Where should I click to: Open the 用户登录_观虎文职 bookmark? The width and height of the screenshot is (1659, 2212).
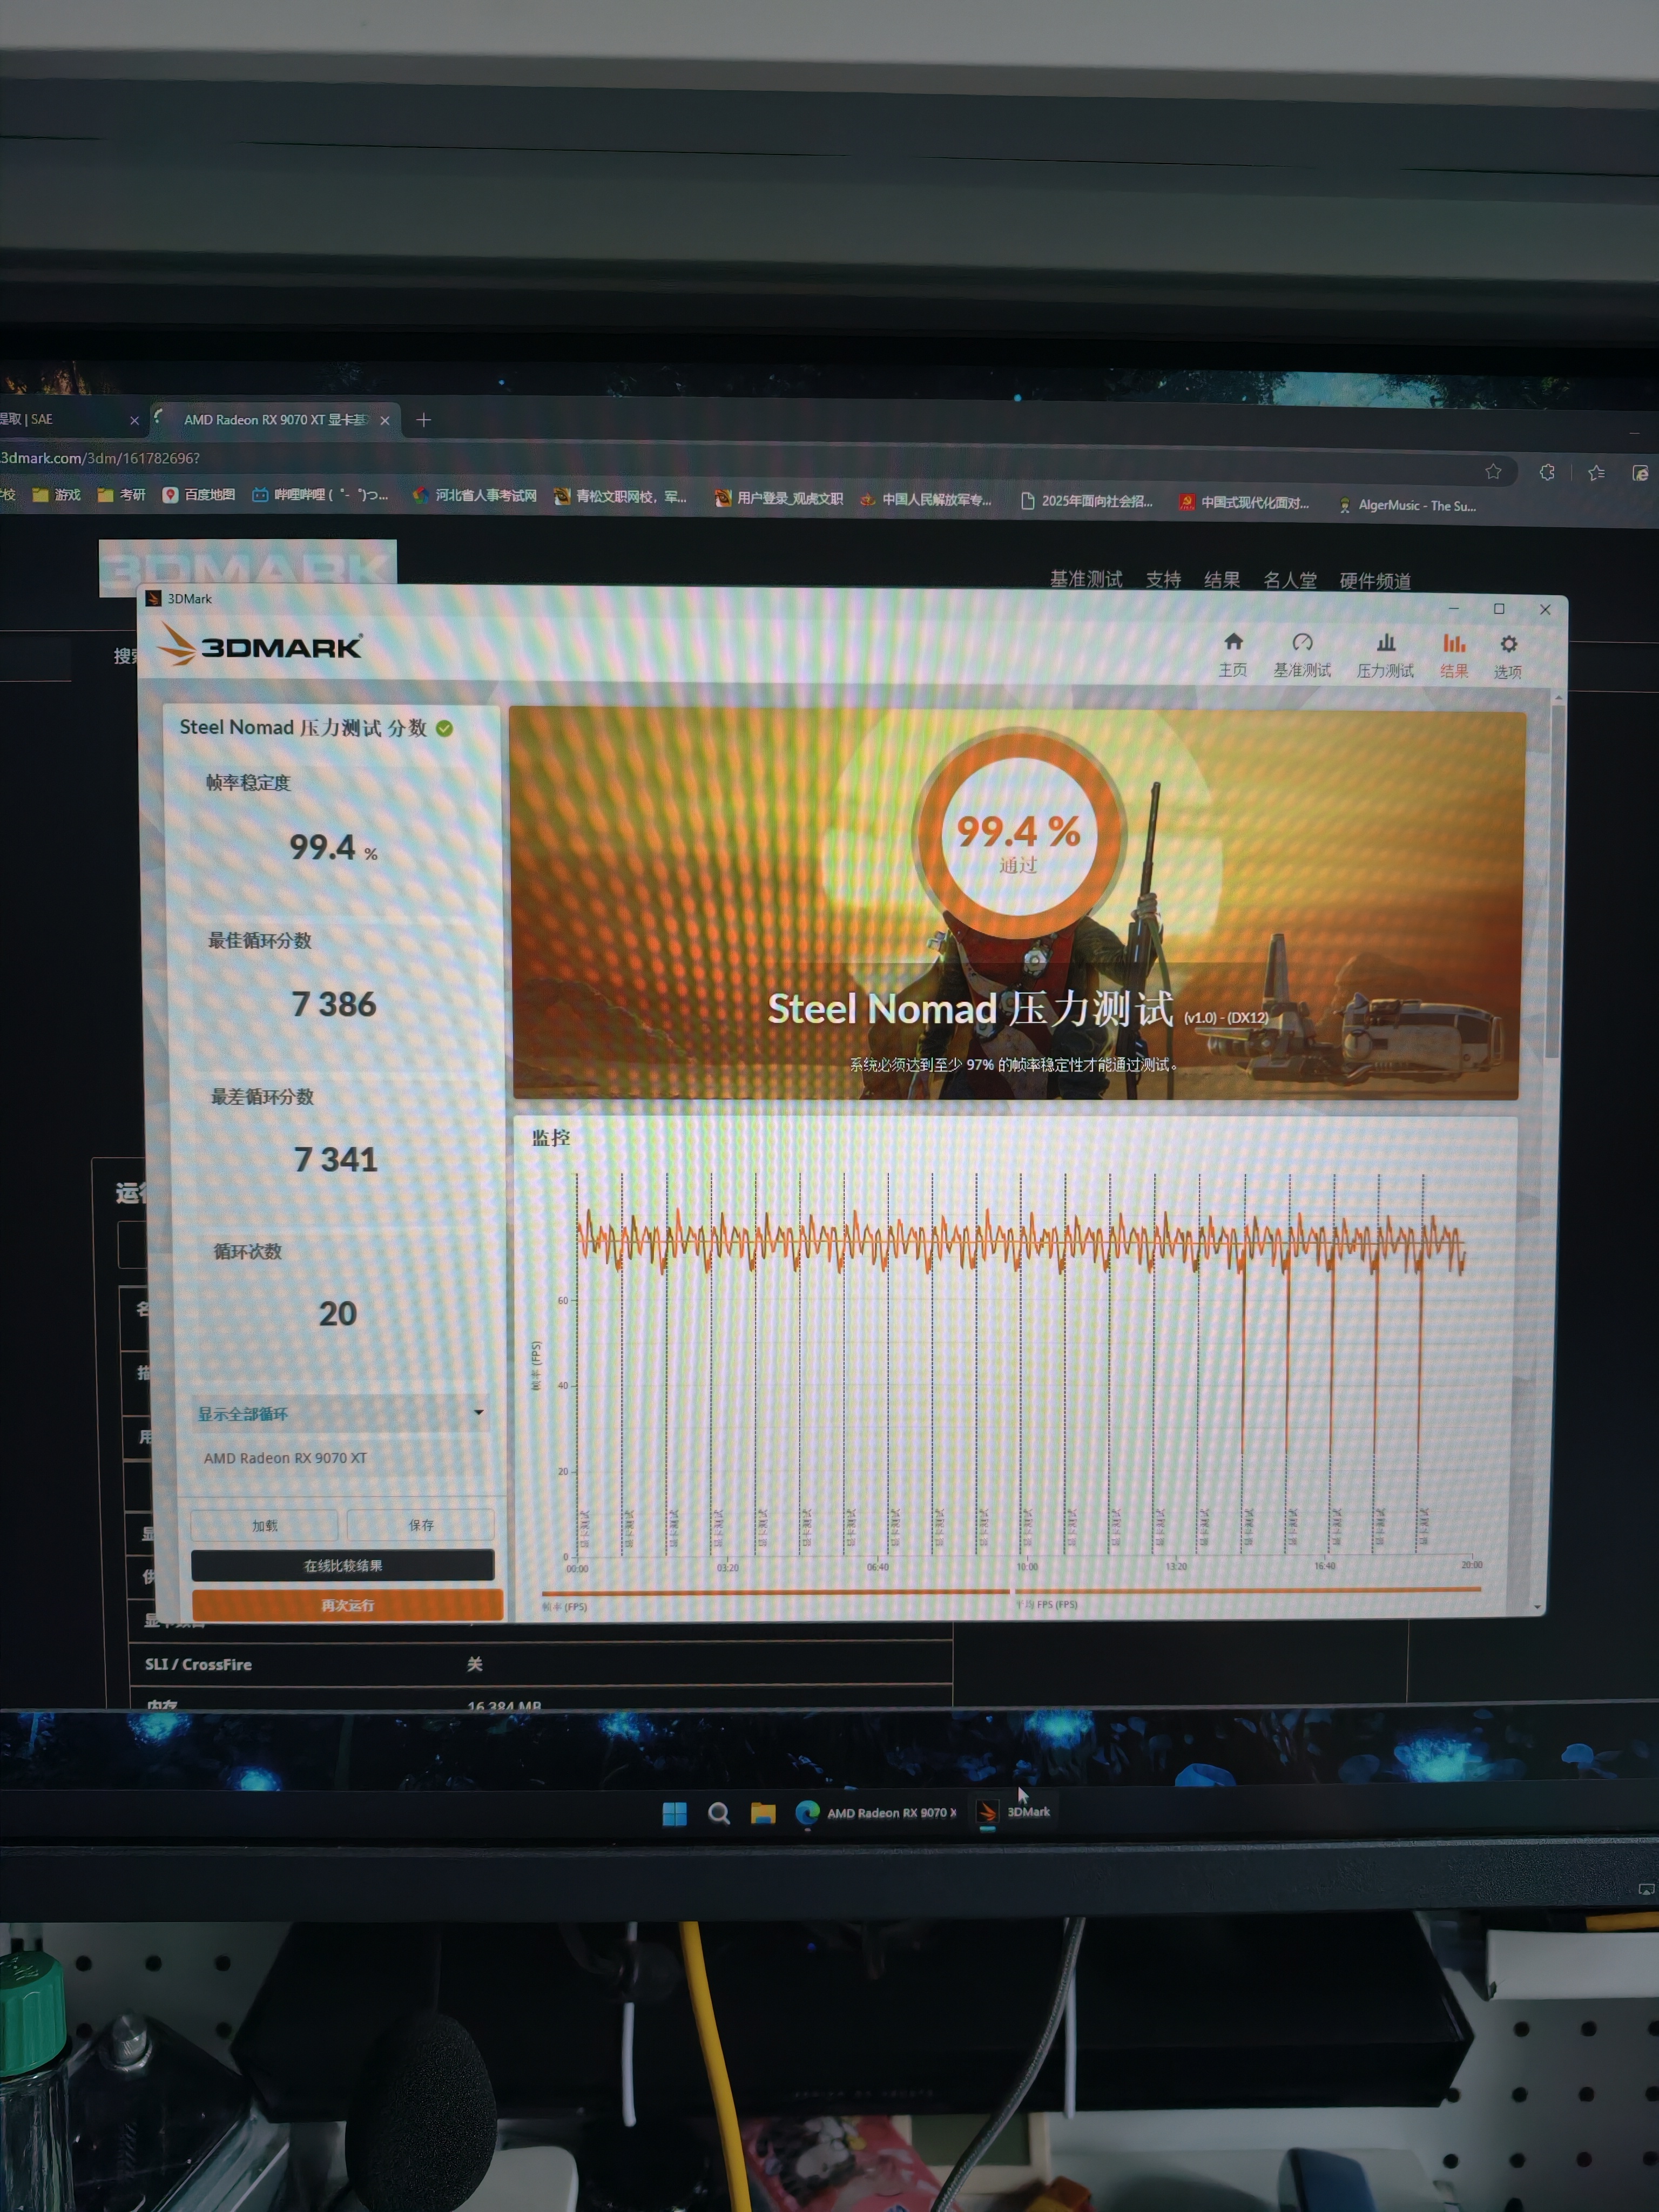point(779,498)
